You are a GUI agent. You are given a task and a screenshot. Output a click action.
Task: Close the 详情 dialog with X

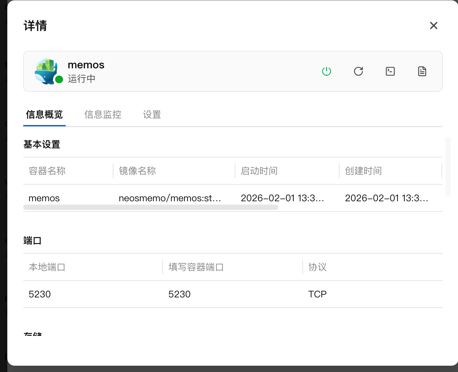pyautogui.click(x=433, y=26)
